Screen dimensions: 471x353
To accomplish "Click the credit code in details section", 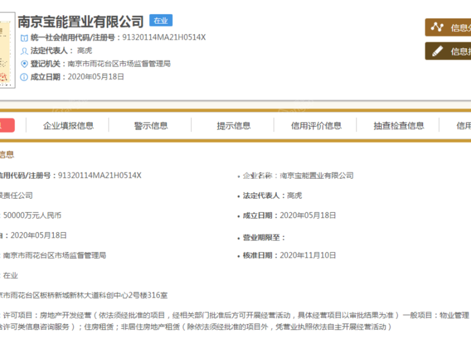I will 100,175.
